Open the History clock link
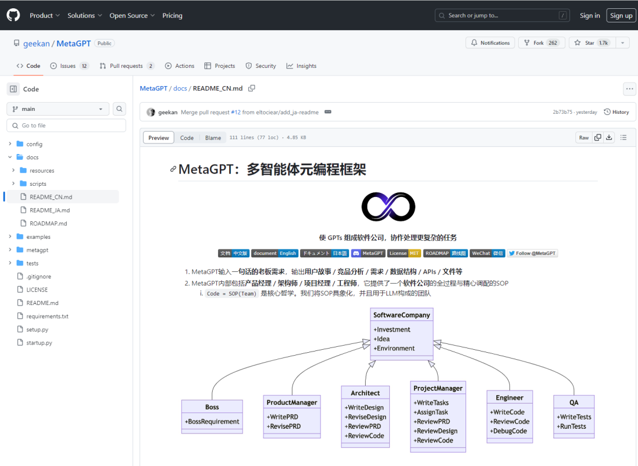The height and width of the screenshot is (466, 638). (616, 112)
